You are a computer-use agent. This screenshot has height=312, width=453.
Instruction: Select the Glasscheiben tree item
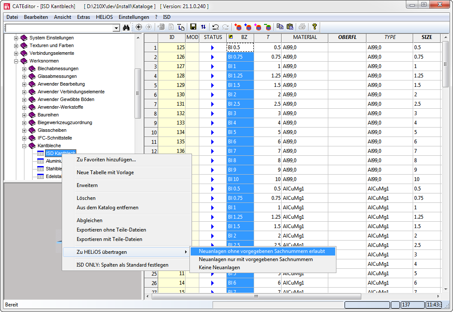click(x=52, y=130)
